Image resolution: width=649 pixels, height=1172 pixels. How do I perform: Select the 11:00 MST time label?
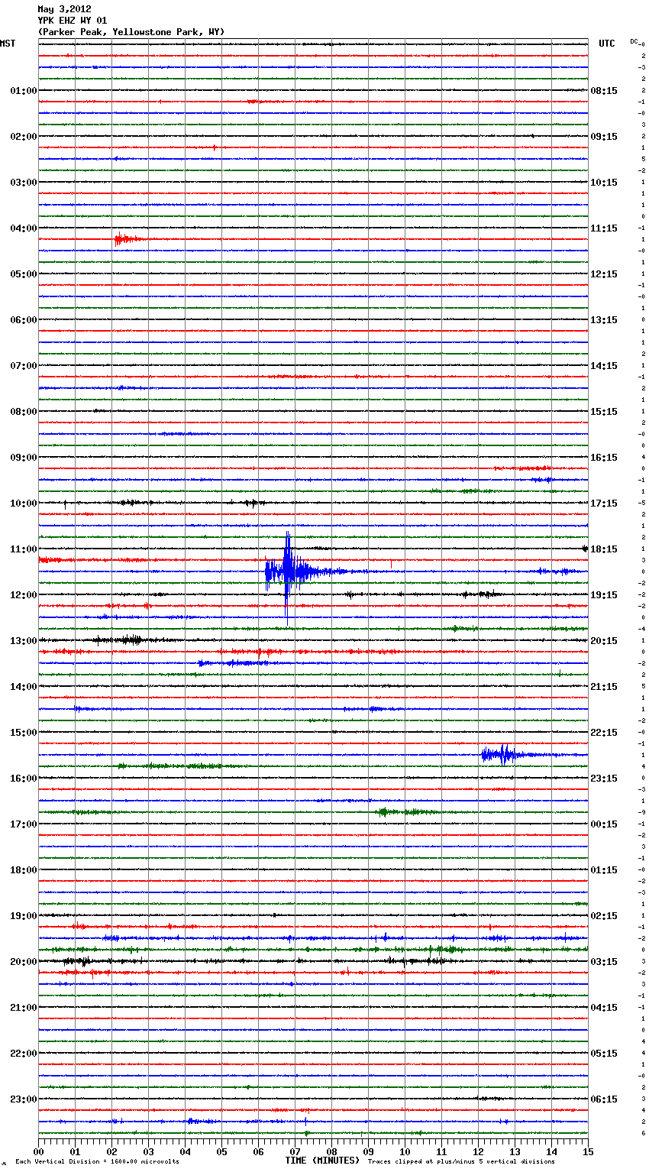24,549
